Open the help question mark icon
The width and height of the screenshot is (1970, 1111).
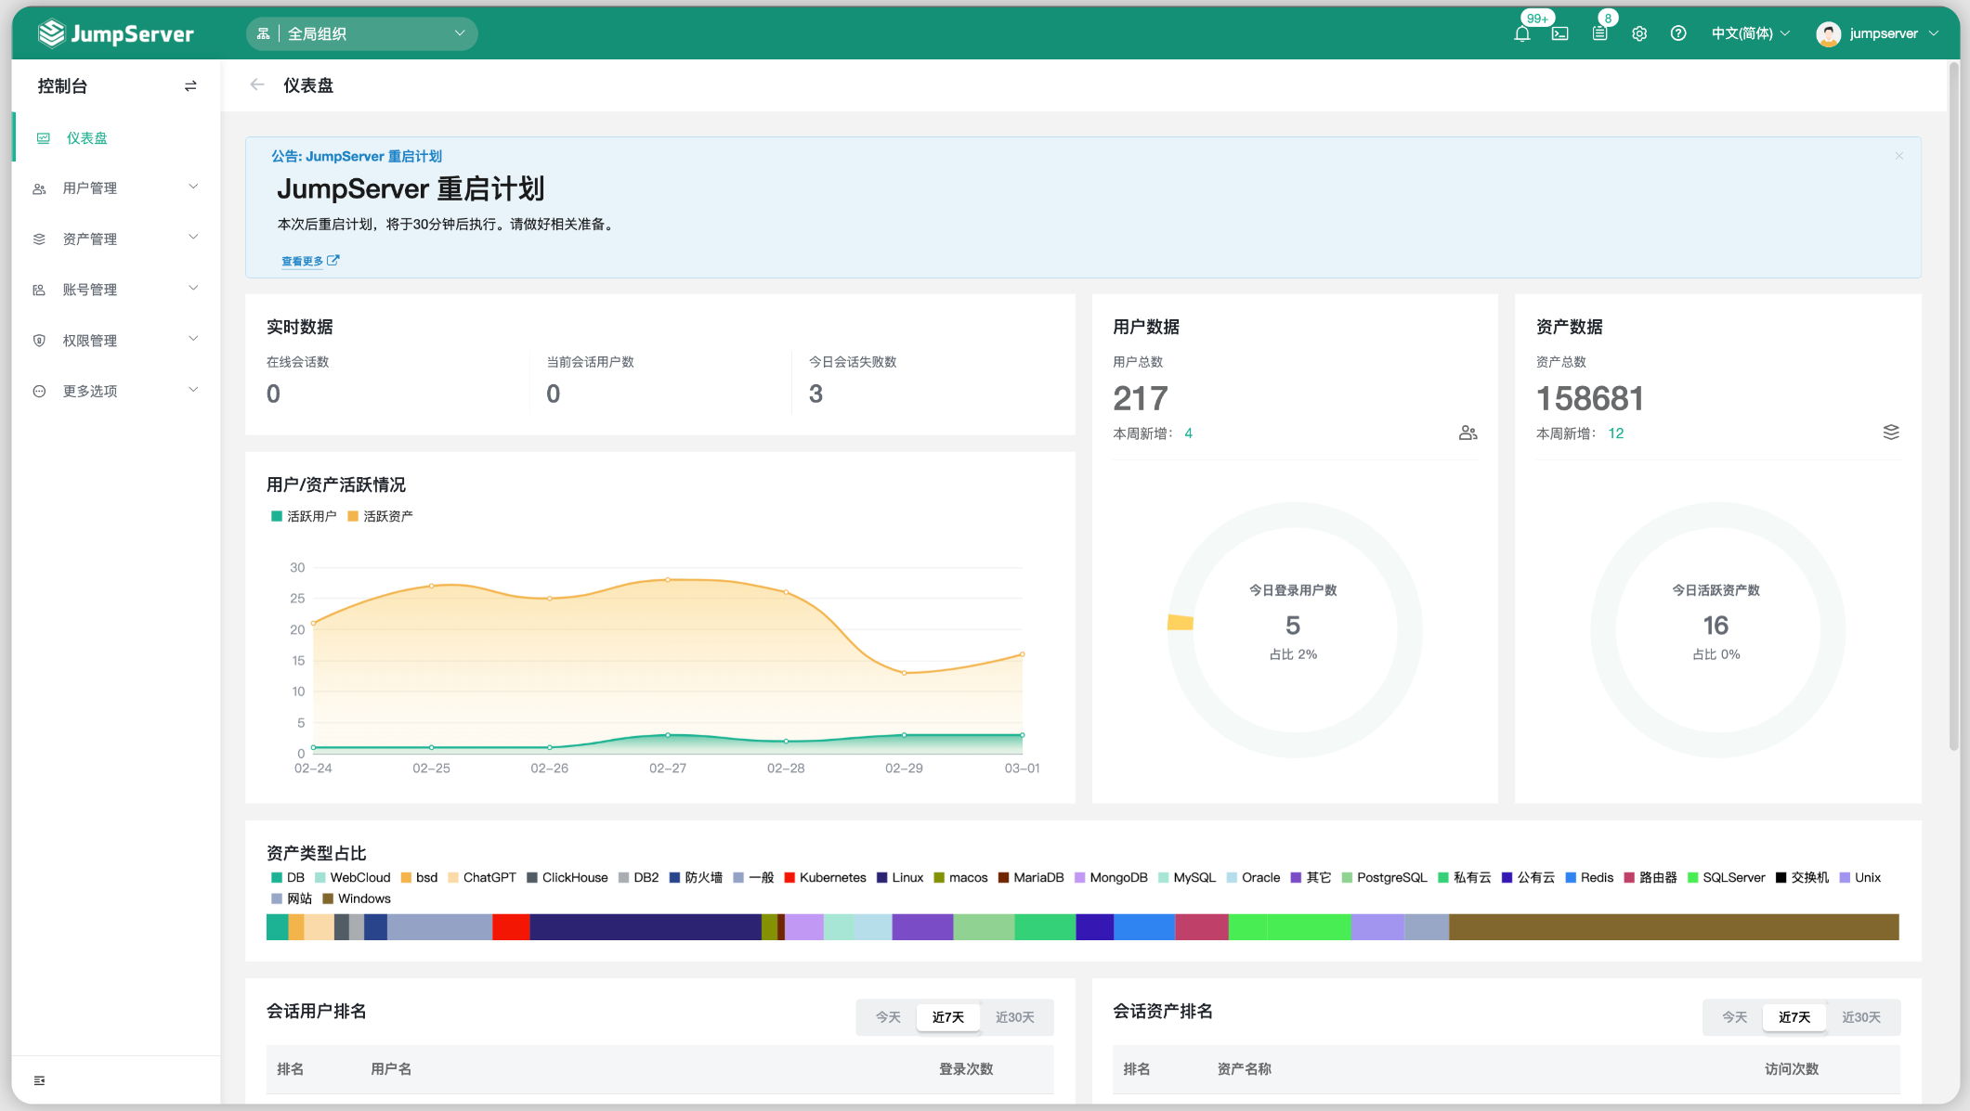point(1678,34)
